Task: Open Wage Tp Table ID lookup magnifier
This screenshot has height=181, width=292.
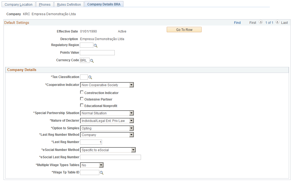Action: pyautogui.click(x=101, y=173)
